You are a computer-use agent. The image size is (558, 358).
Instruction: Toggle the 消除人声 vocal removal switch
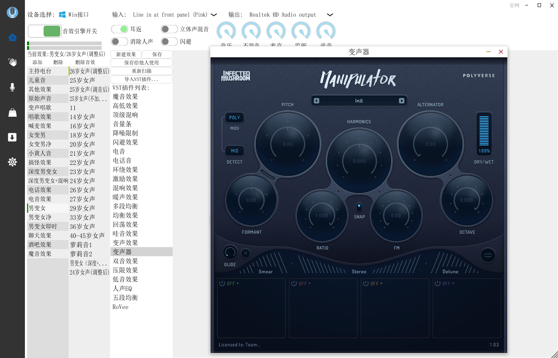[x=120, y=42]
